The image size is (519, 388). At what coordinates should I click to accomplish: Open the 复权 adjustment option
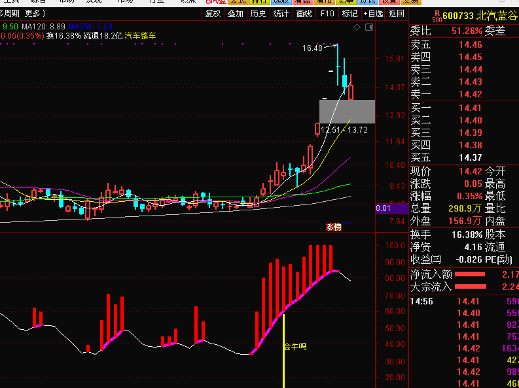213,14
